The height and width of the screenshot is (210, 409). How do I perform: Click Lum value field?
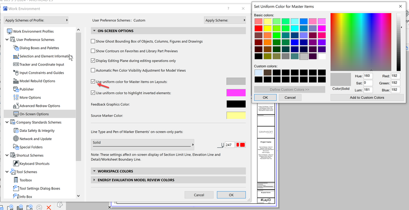tap(368, 90)
